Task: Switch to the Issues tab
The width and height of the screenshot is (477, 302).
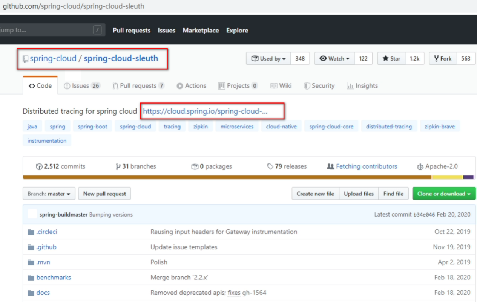Action: click(82, 86)
